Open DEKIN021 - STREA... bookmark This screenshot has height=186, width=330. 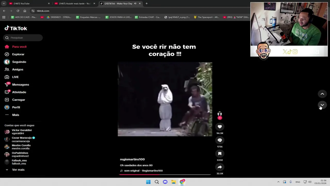pyautogui.click(x=59, y=17)
